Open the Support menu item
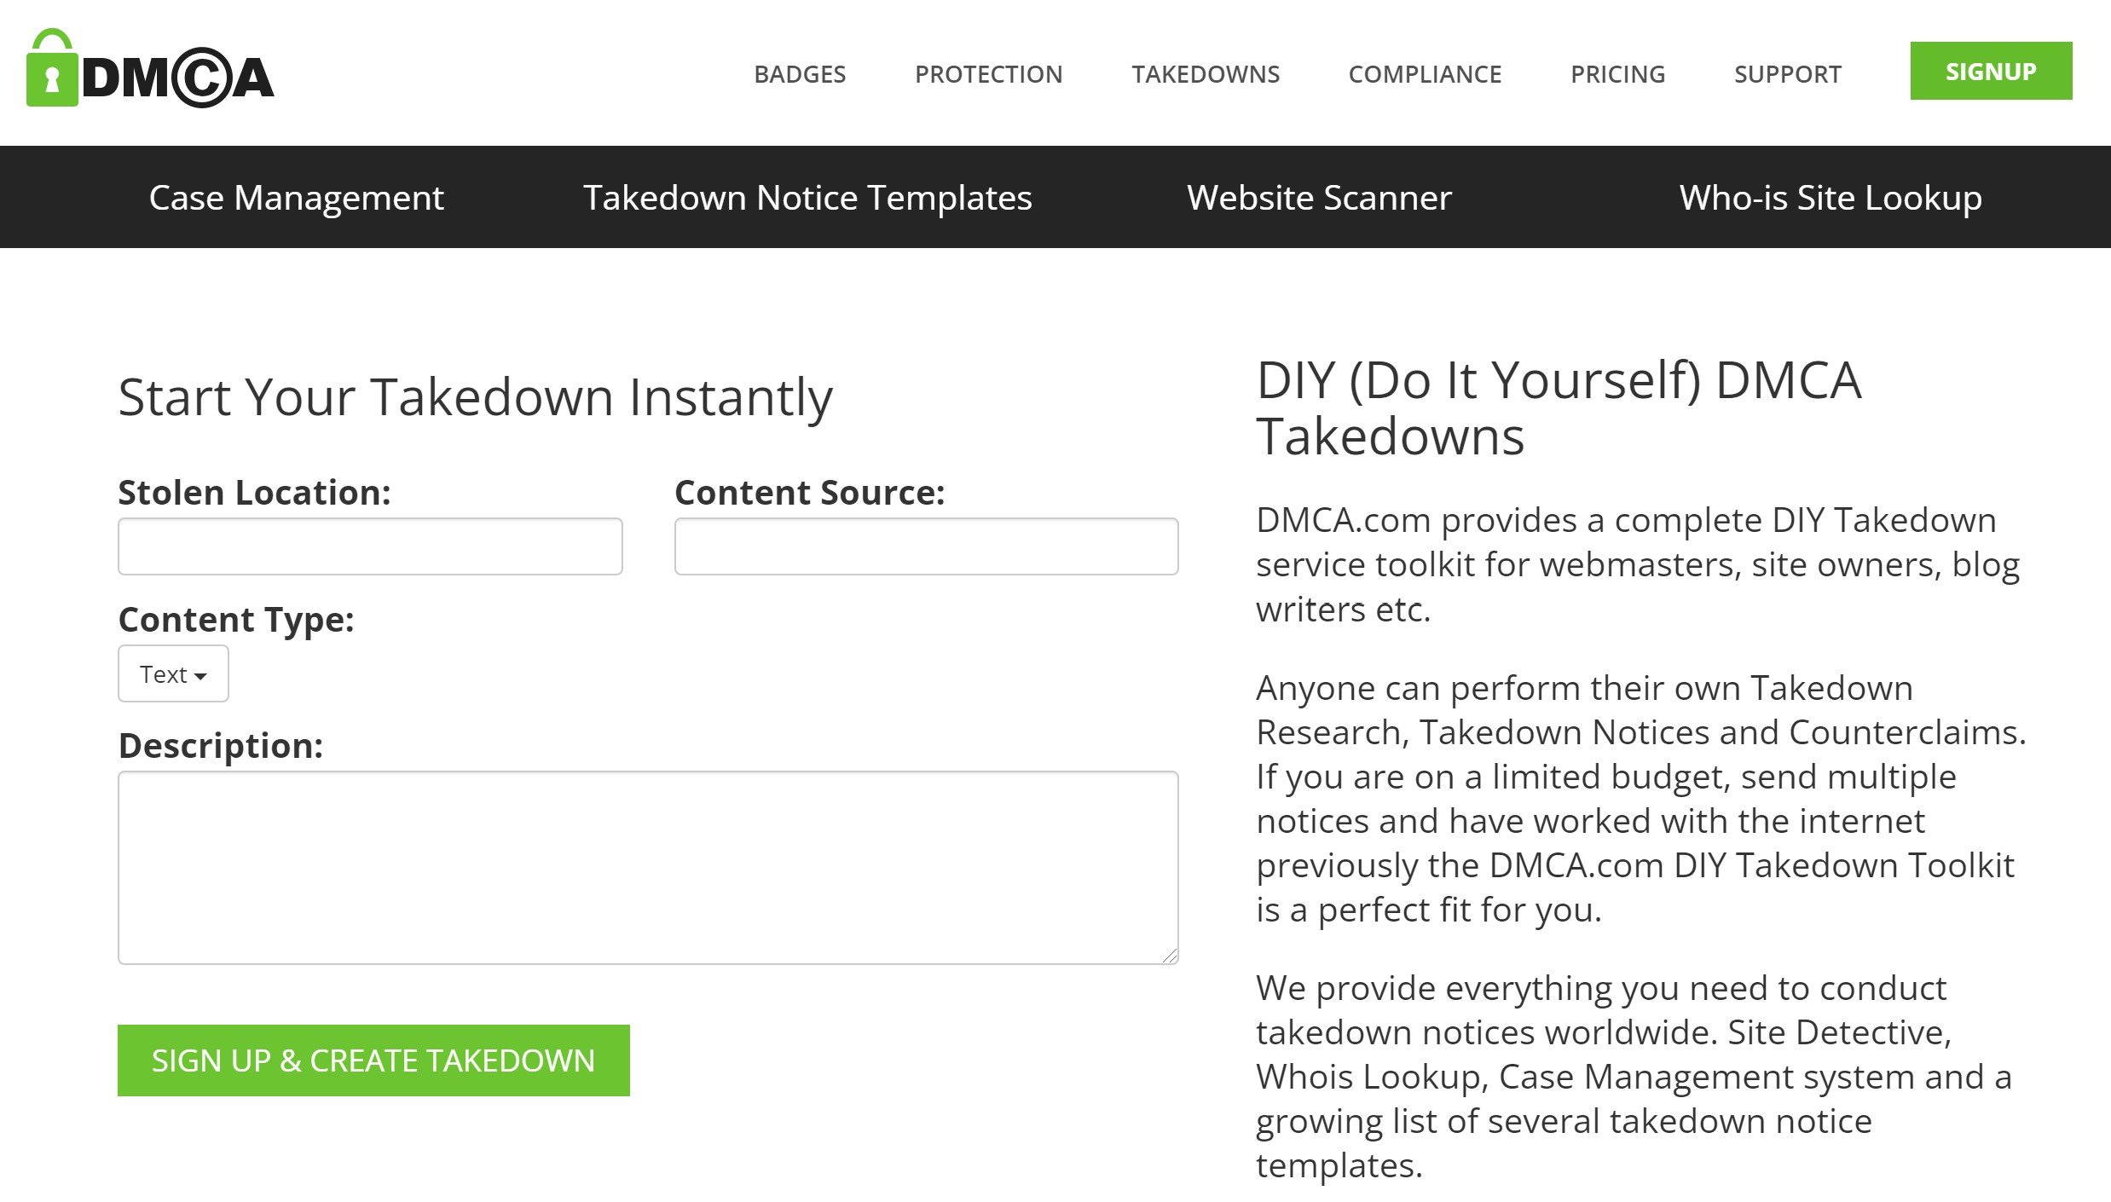This screenshot has height=1202, width=2111. coord(1787,74)
